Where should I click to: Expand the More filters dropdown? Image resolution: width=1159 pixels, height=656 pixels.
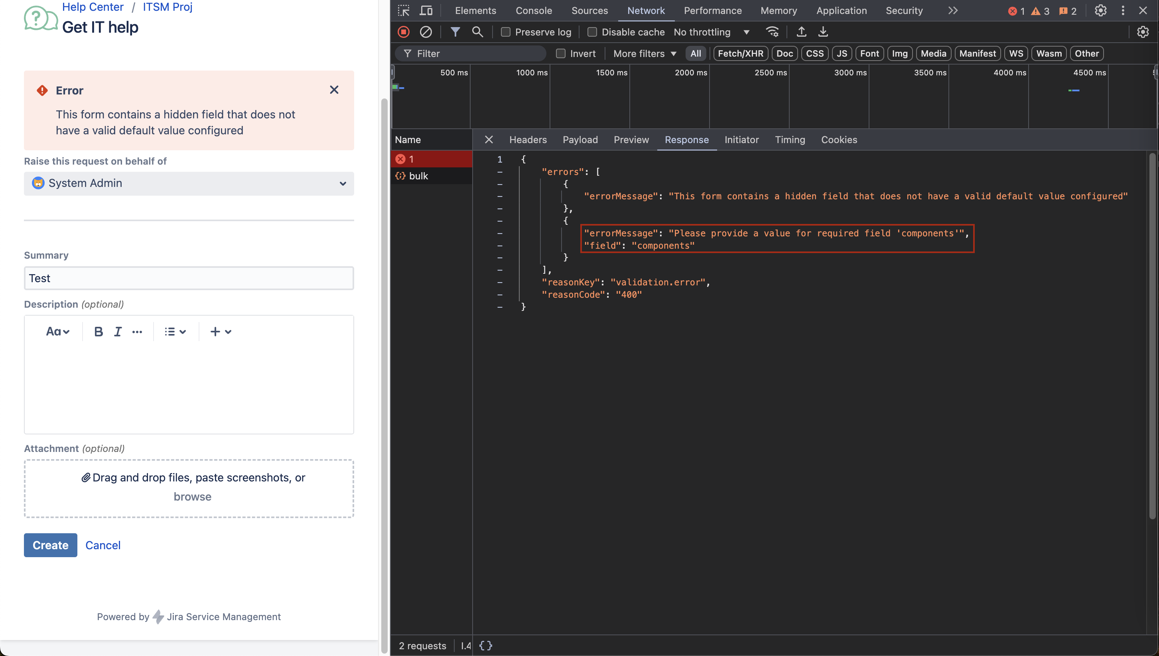click(x=645, y=54)
